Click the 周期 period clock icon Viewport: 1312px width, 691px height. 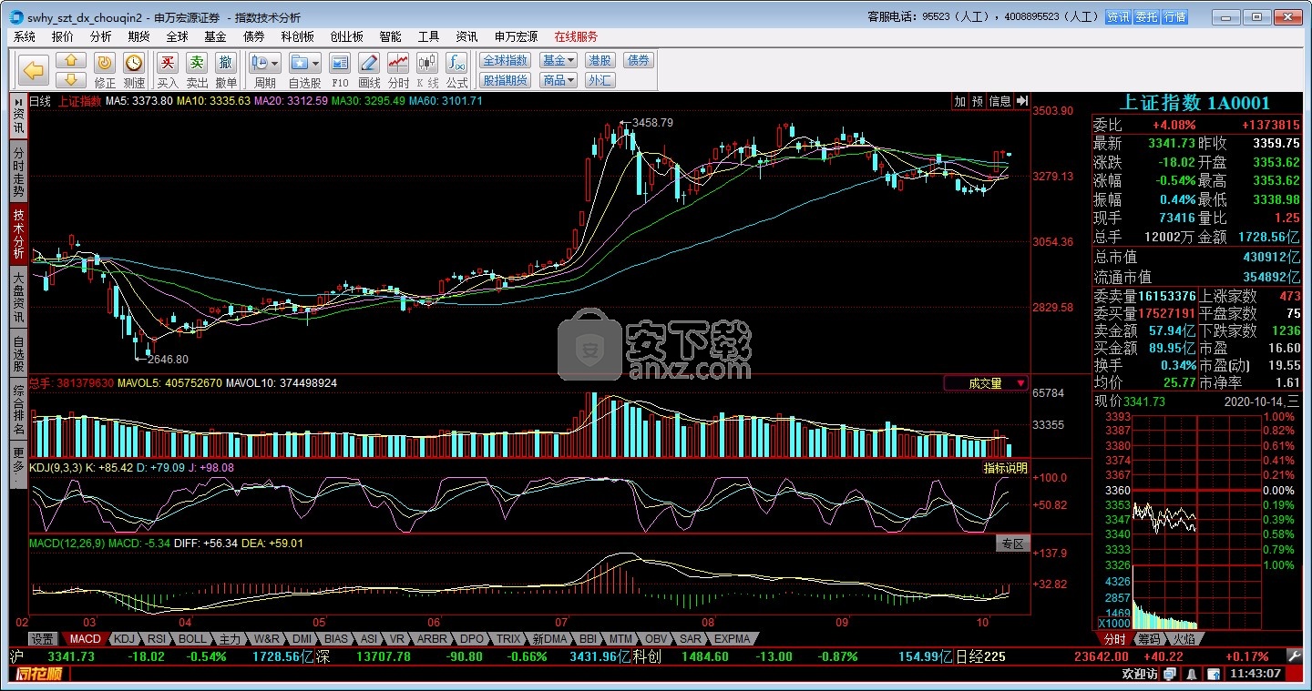coord(261,62)
